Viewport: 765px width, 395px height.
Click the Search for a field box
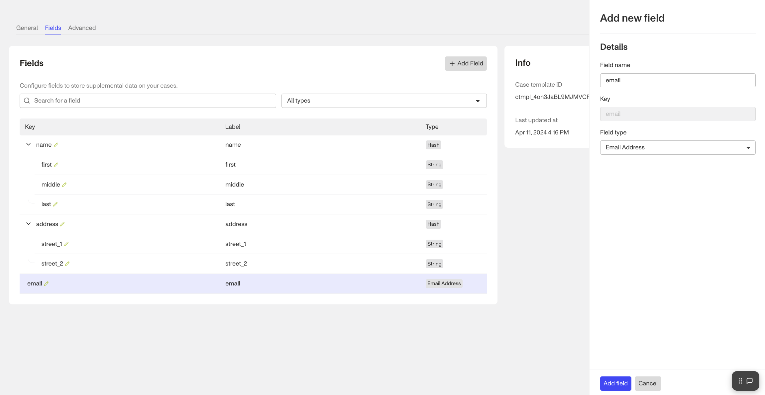click(148, 101)
